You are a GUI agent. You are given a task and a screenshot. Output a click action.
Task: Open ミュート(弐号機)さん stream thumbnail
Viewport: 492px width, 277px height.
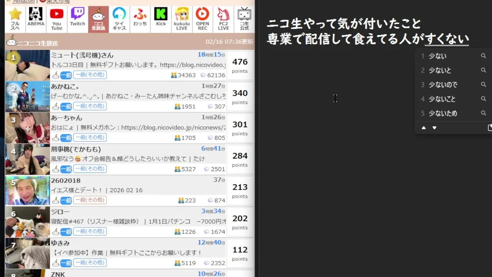tap(28, 65)
